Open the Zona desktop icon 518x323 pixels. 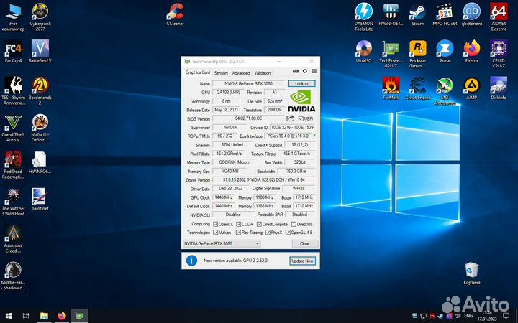click(x=445, y=52)
